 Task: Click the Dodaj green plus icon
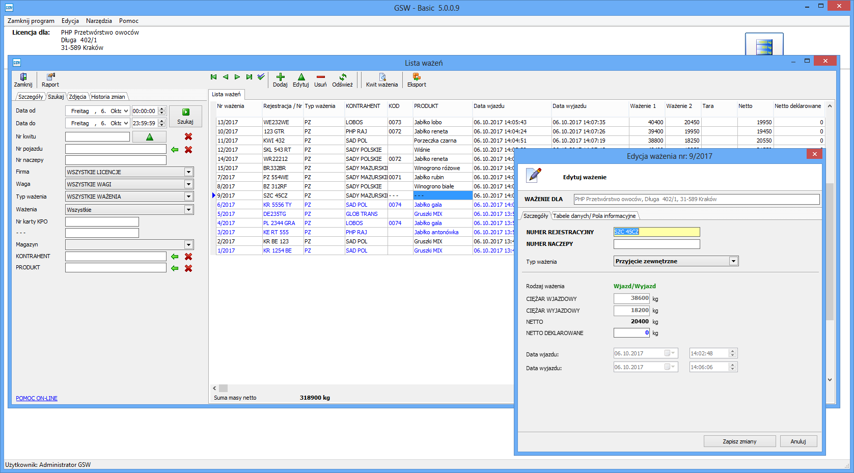280,77
